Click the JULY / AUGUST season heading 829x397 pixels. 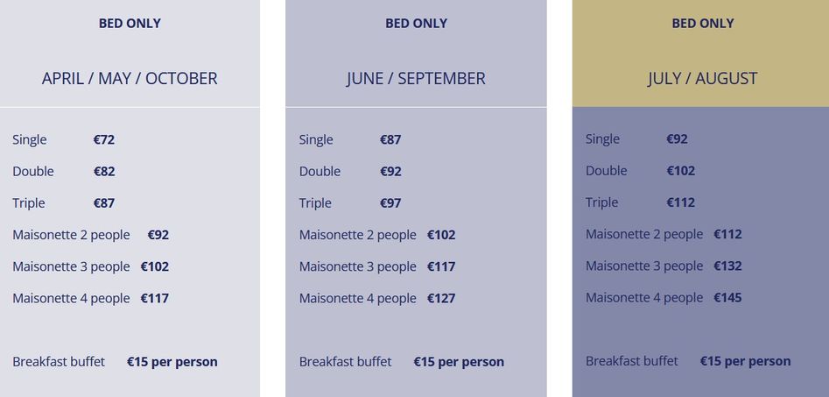tap(702, 78)
